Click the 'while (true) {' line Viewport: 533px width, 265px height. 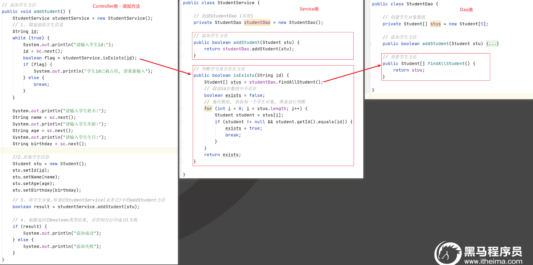31,38
